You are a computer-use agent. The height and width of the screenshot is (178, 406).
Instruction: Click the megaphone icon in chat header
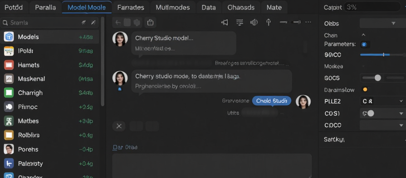(x=225, y=23)
